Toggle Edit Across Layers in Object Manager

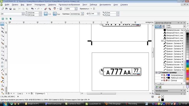160,26
